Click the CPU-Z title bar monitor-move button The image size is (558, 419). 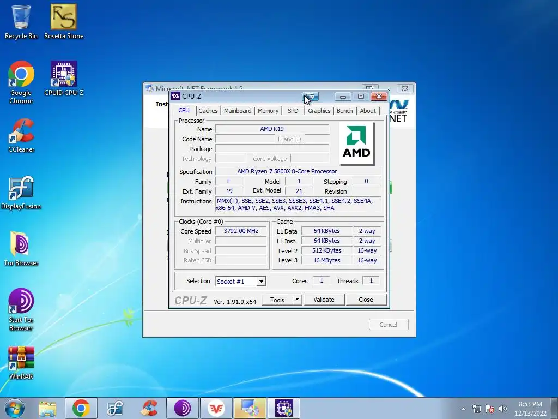click(310, 96)
